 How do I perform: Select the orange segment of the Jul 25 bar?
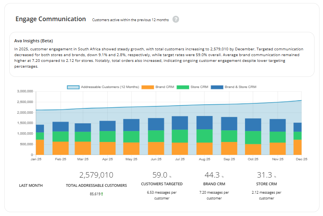[179, 148]
